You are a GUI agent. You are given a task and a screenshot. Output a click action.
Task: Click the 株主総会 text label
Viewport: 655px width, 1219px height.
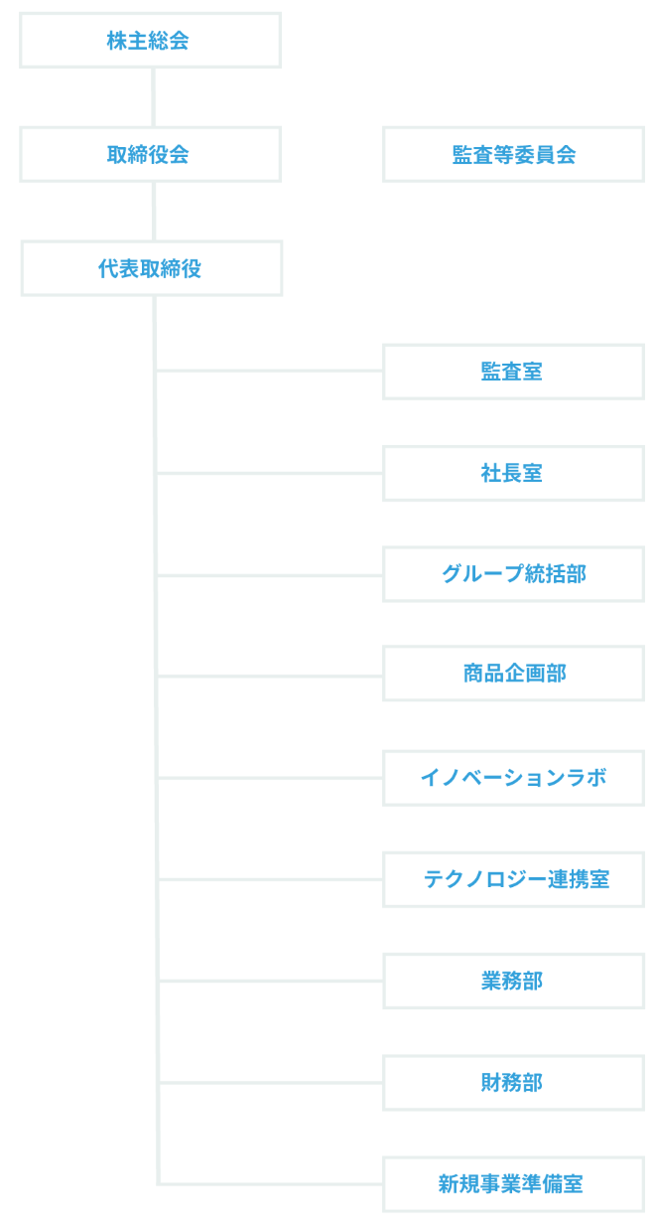[148, 41]
